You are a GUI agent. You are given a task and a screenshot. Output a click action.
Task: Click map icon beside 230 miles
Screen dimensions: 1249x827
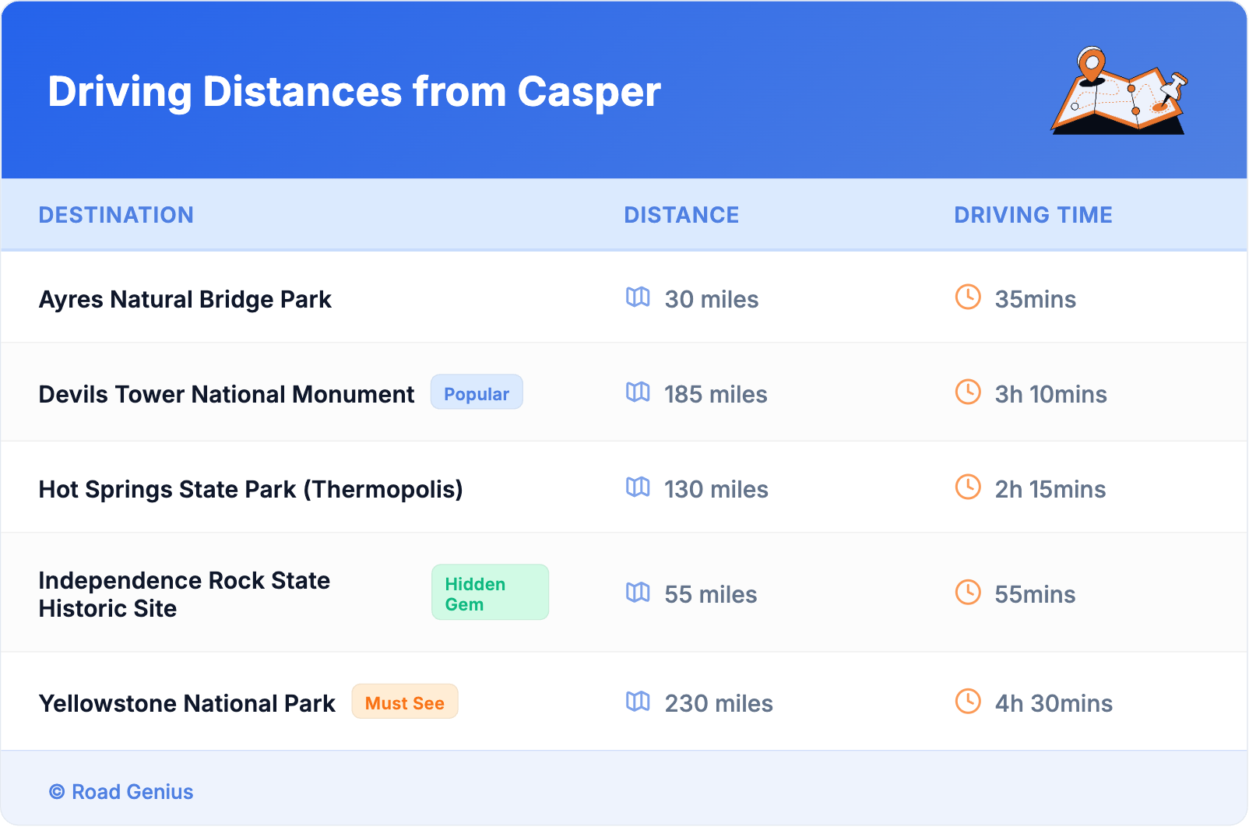(638, 702)
